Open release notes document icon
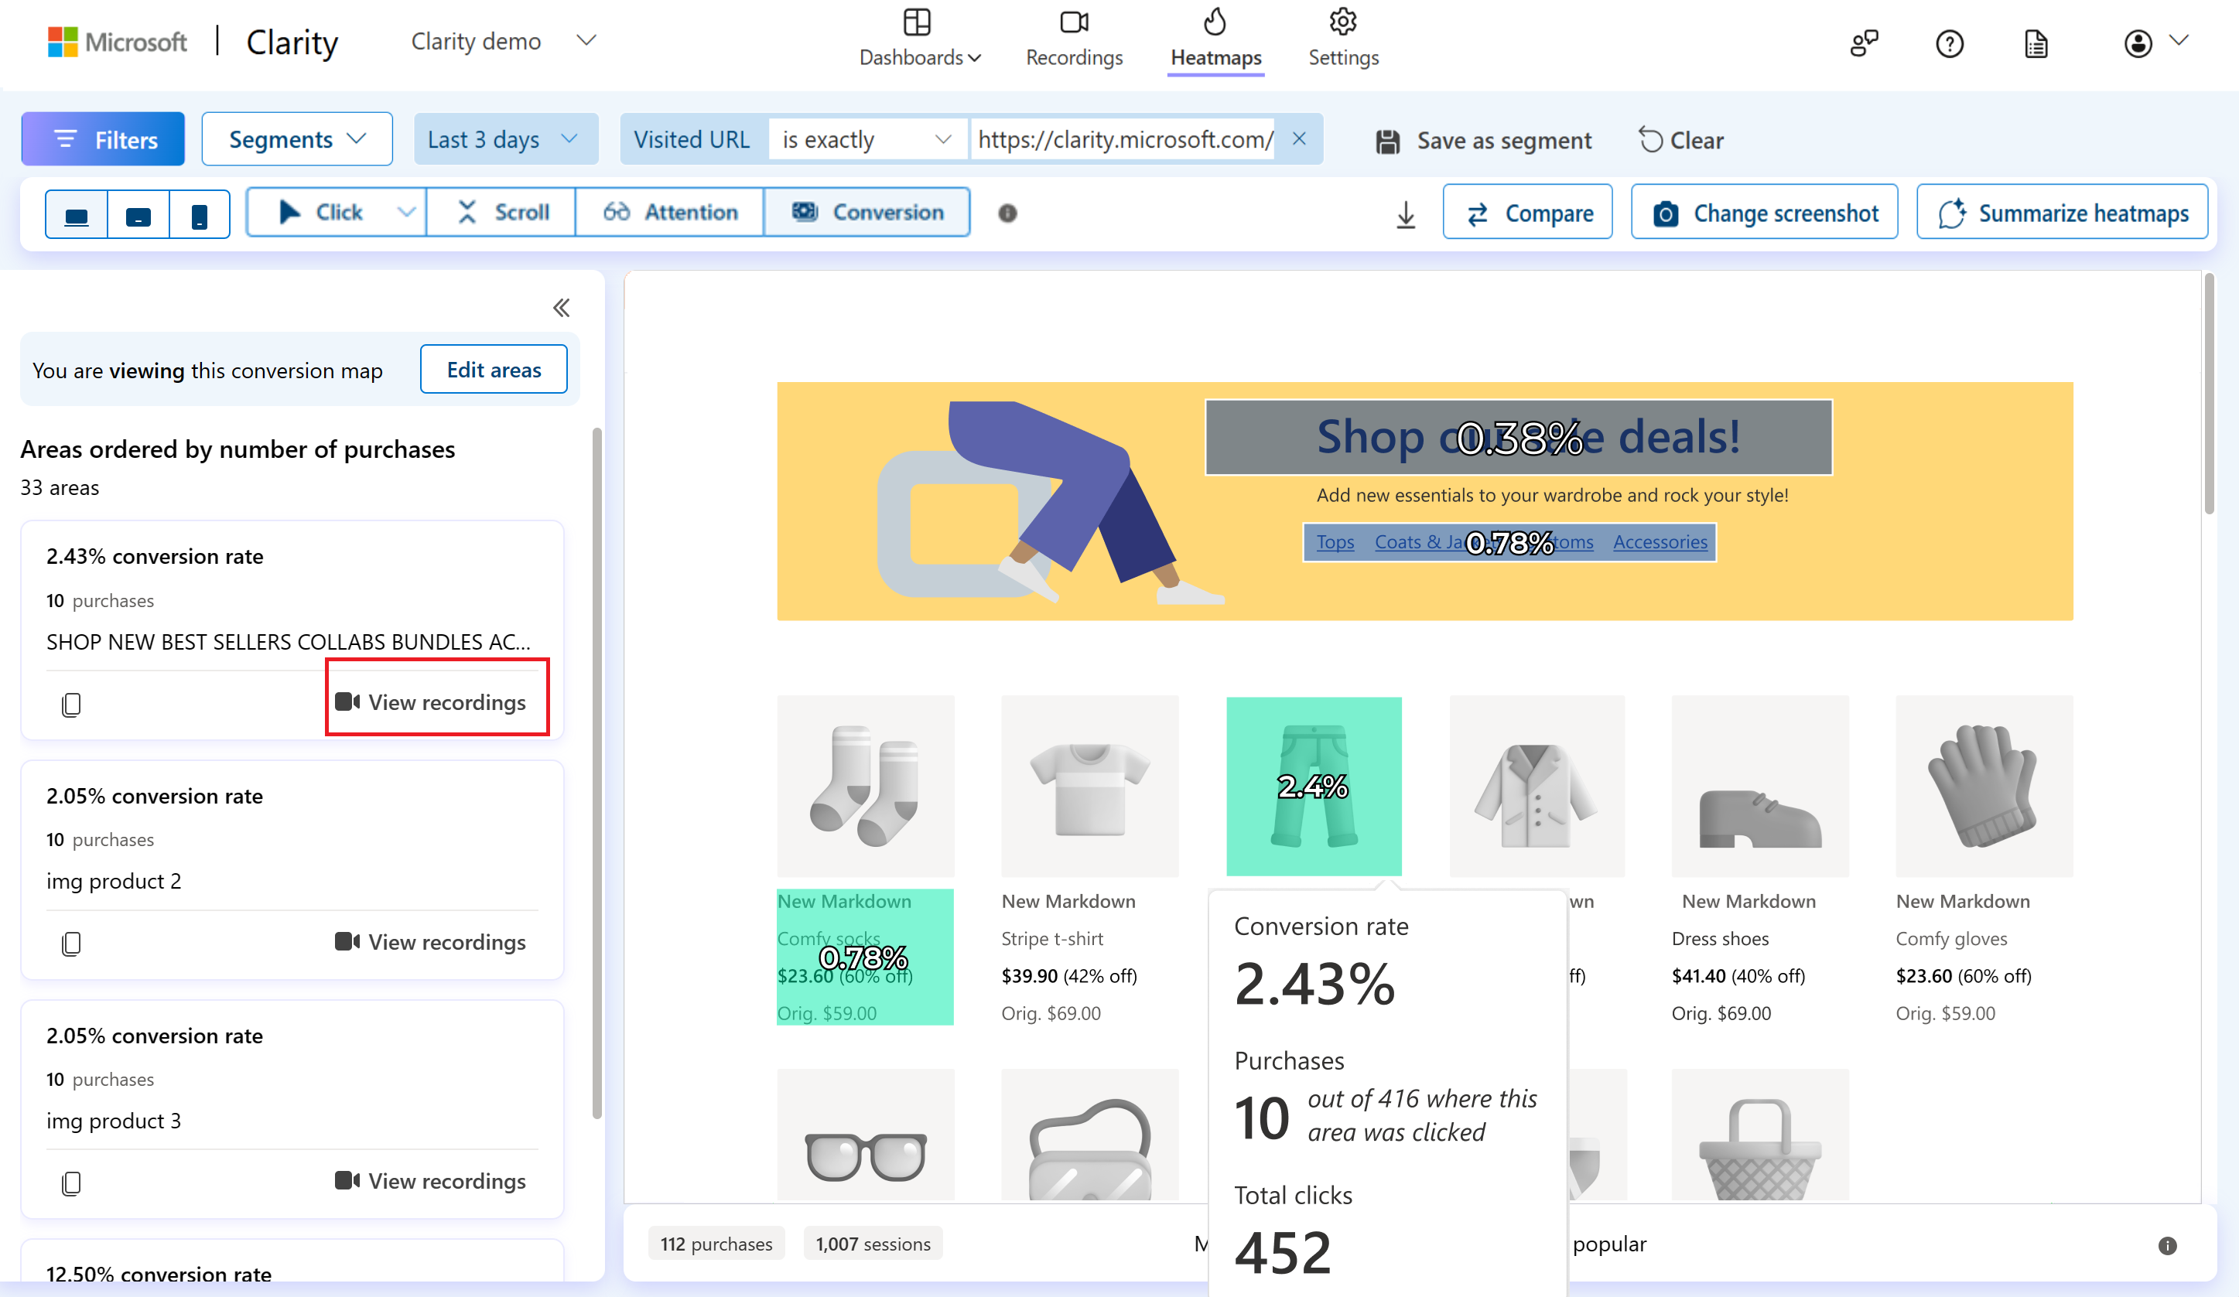 (x=2036, y=43)
